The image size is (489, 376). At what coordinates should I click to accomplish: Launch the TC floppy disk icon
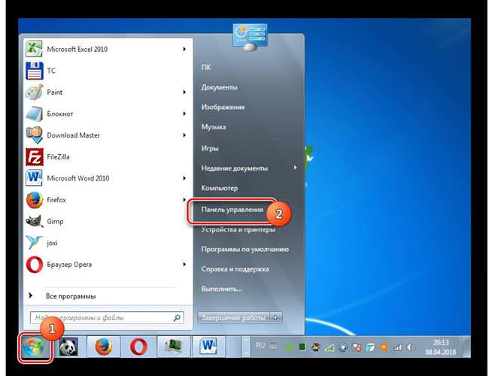pos(35,71)
